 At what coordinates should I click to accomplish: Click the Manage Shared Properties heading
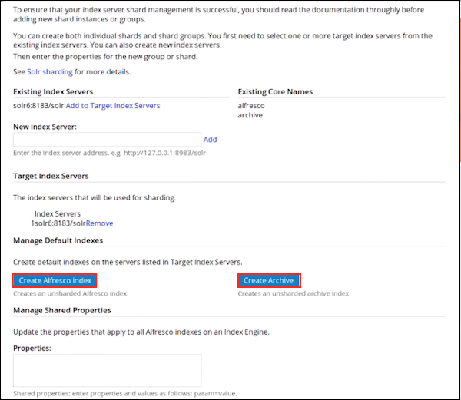click(61, 310)
